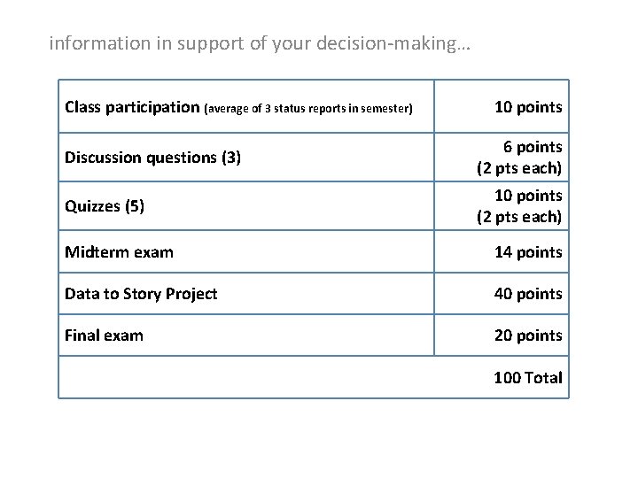638x478 pixels.
Task: Select the 'Quizzes (5)' label
Action: (105, 206)
